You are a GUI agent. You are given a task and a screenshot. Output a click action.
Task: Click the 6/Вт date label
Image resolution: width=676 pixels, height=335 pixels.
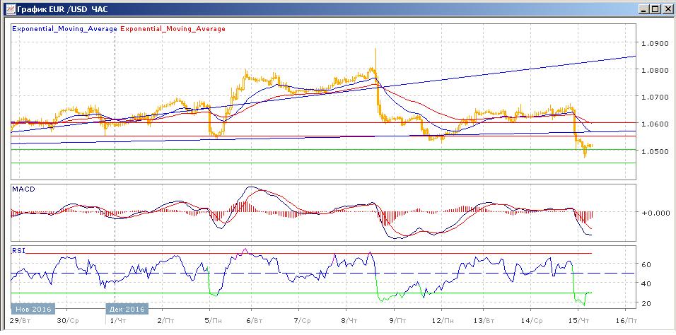pyautogui.click(x=253, y=321)
